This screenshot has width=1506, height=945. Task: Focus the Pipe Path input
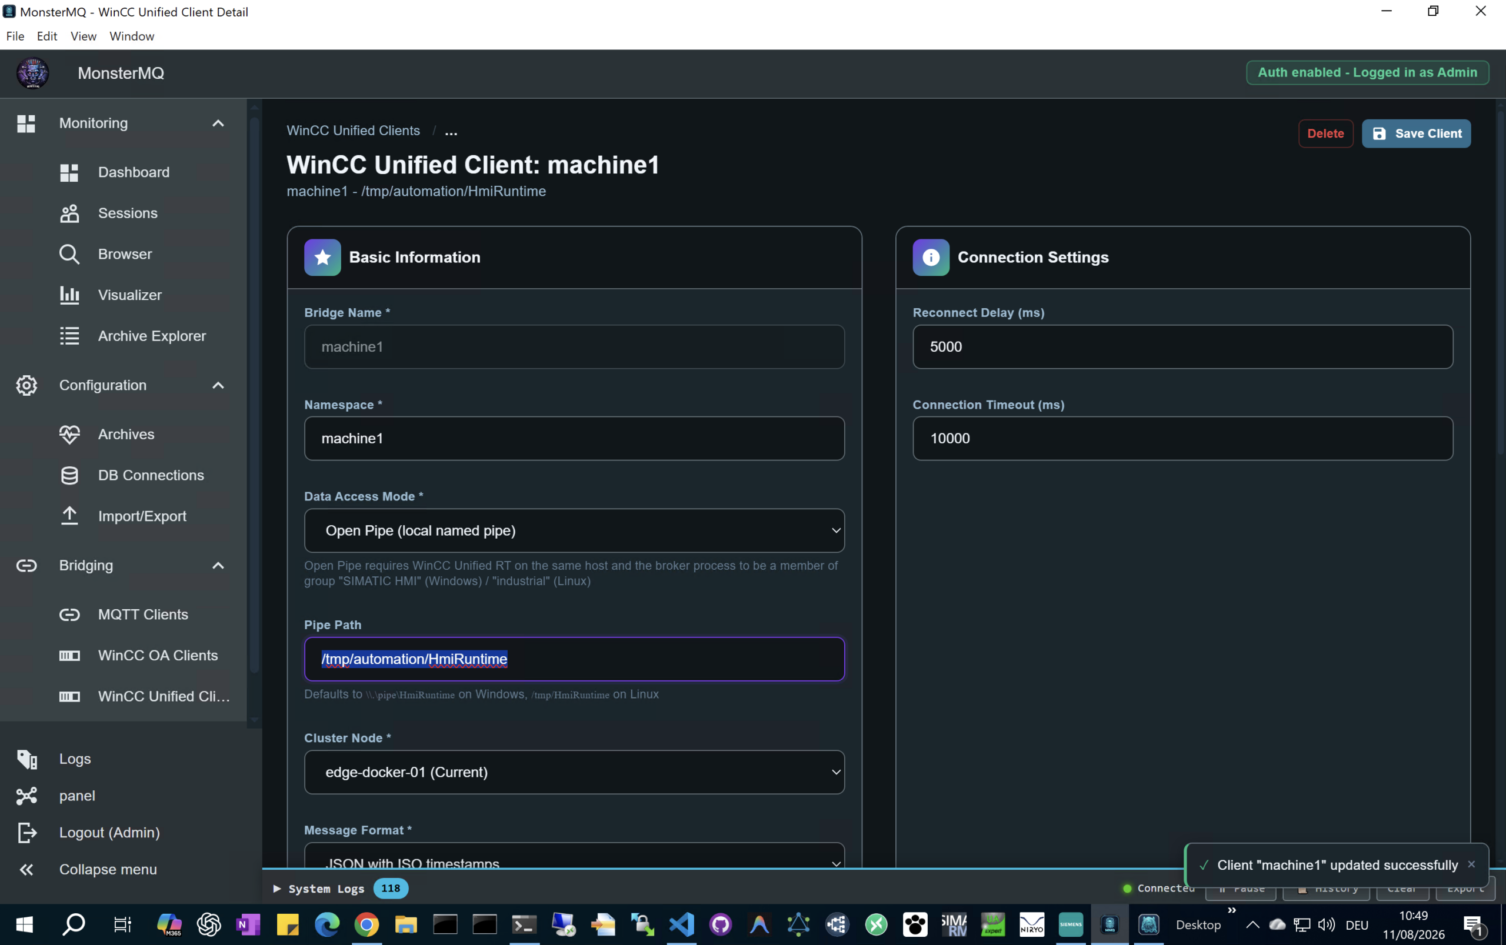pos(574,659)
